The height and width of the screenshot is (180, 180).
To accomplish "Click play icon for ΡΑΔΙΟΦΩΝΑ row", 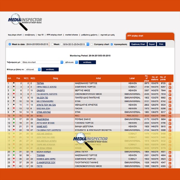I will coord(170,119).
